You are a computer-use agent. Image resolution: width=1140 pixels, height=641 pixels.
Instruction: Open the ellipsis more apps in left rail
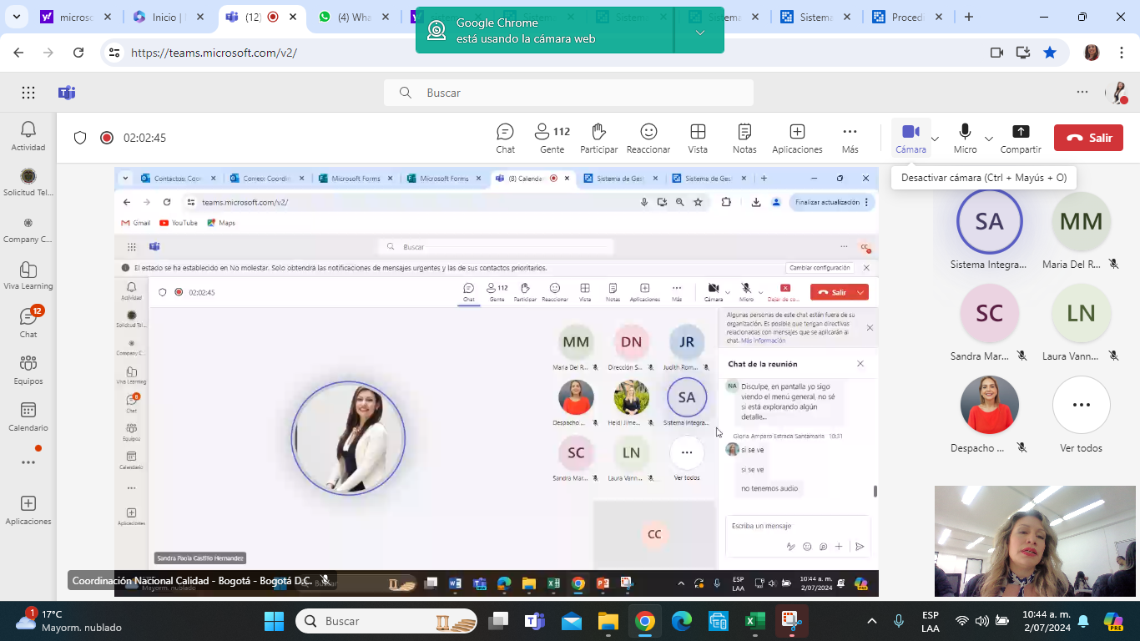28,462
